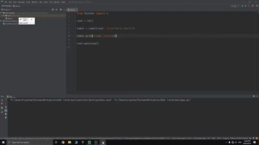The height and width of the screenshot is (145, 259).
Task: Open File Explorer from the taskbar
Action: 70,142
